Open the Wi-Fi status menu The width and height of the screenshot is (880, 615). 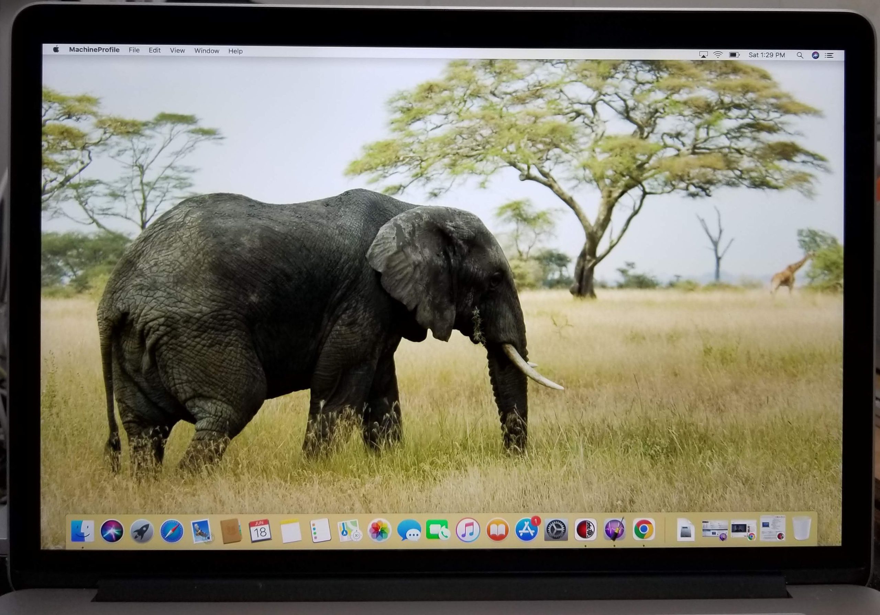[x=718, y=55]
